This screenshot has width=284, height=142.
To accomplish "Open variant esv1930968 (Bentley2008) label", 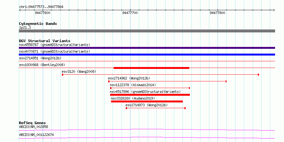I will pos(42,65).
